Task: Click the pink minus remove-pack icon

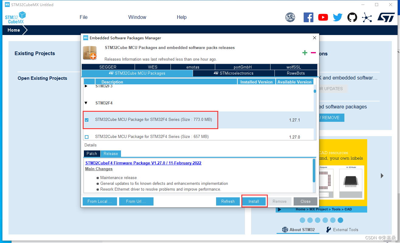Action: pyautogui.click(x=313, y=53)
